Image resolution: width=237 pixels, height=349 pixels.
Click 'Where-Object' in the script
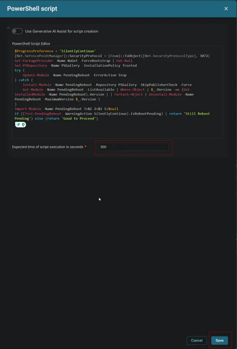click(x=132, y=89)
